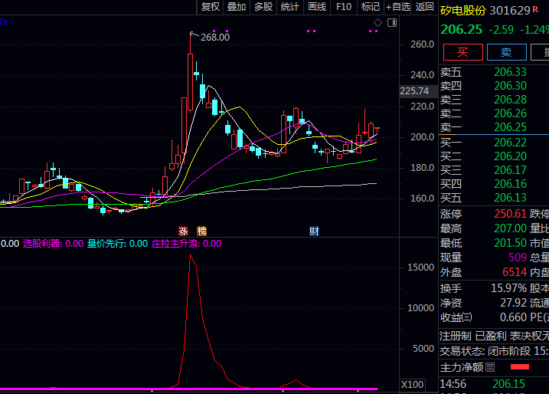Screen dimensions: 549x394
Task: Click current price 206.25 in header
Action: click(461, 29)
